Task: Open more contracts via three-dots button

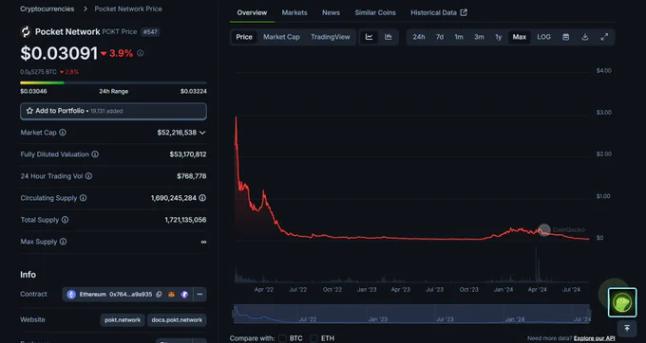Action: point(199,294)
